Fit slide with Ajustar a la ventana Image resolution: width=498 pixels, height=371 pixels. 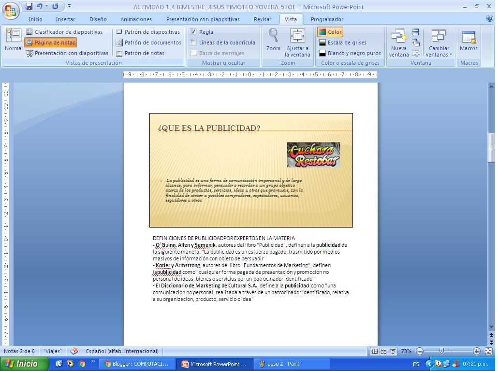point(298,43)
